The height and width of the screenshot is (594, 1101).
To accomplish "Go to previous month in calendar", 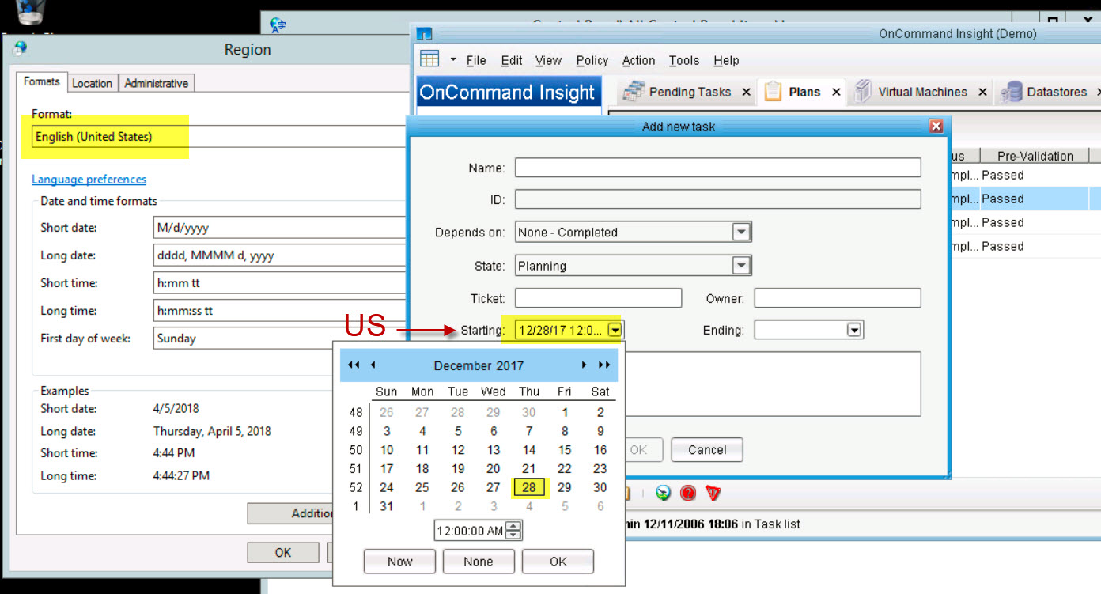I will click(373, 365).
